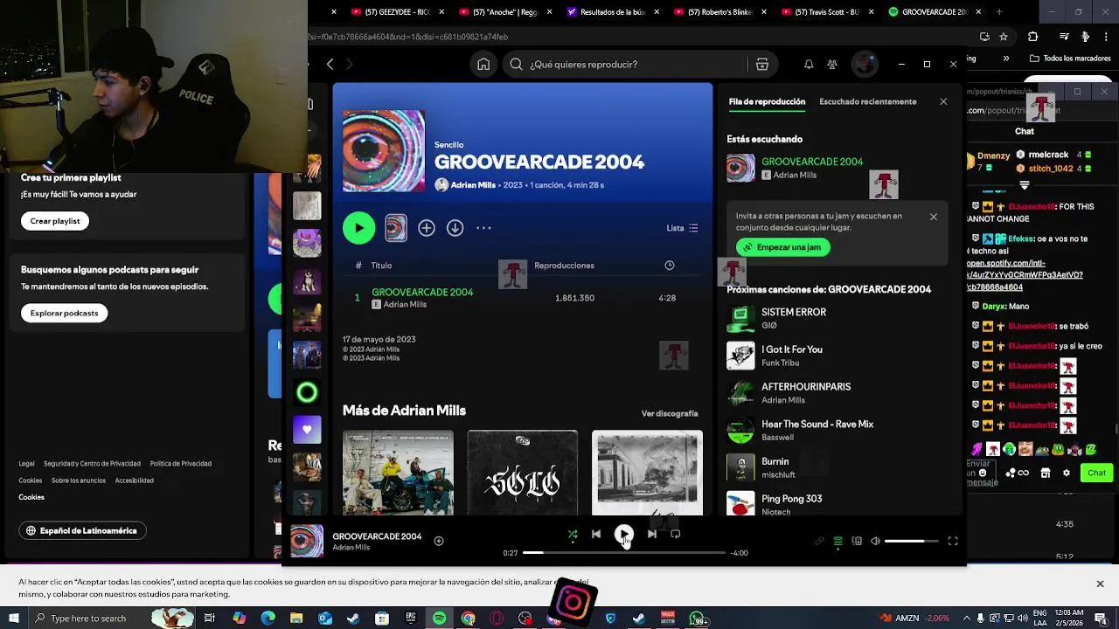
Task: Add GROOVEARCADE 2004 to library with plus icon
Action: click(x=426, y=228)
